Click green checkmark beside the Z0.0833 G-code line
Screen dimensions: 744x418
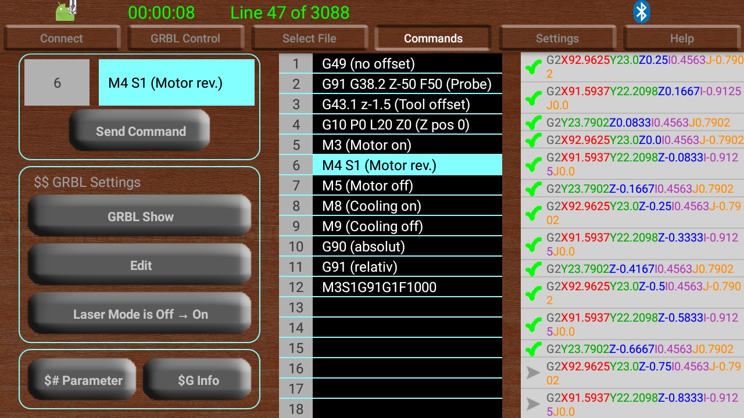pyautogui.click(x=533, y=123)
